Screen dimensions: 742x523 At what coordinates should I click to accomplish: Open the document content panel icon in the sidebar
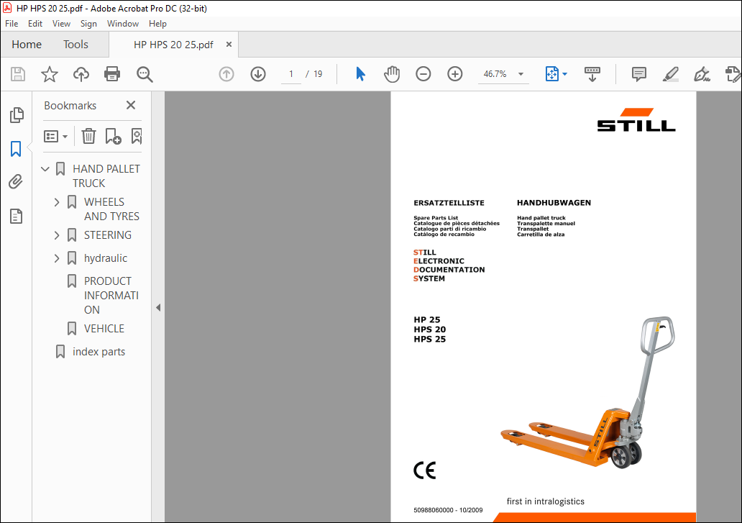[x=16, y=217]
